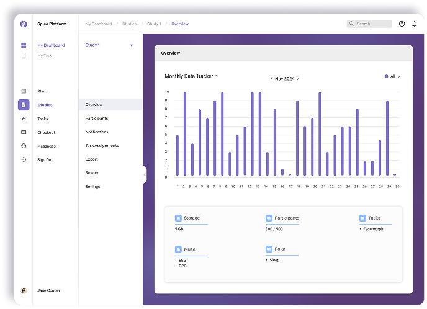Select Studies in the sidebar
427x309 pixels.
[x=45, y=105]
